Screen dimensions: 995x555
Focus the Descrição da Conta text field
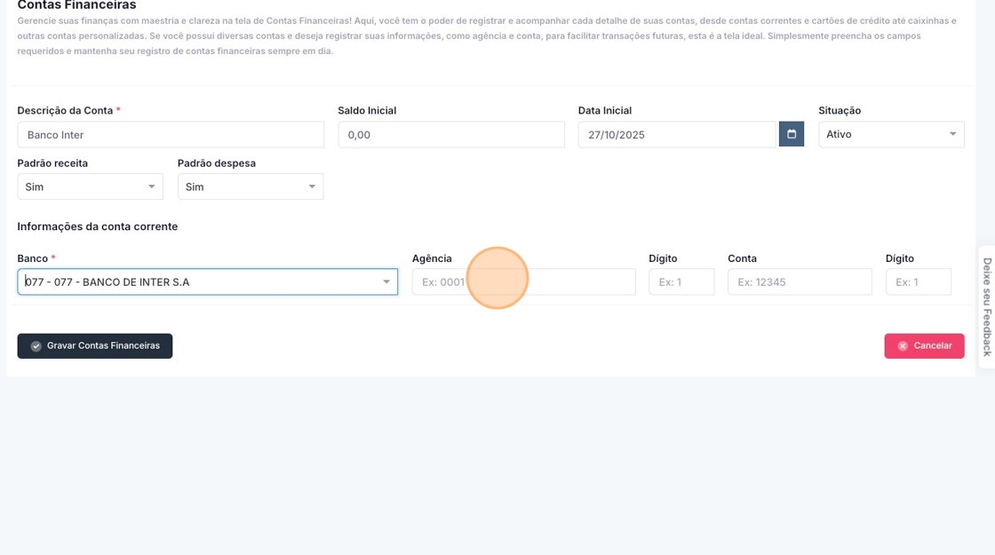point(171,135)
